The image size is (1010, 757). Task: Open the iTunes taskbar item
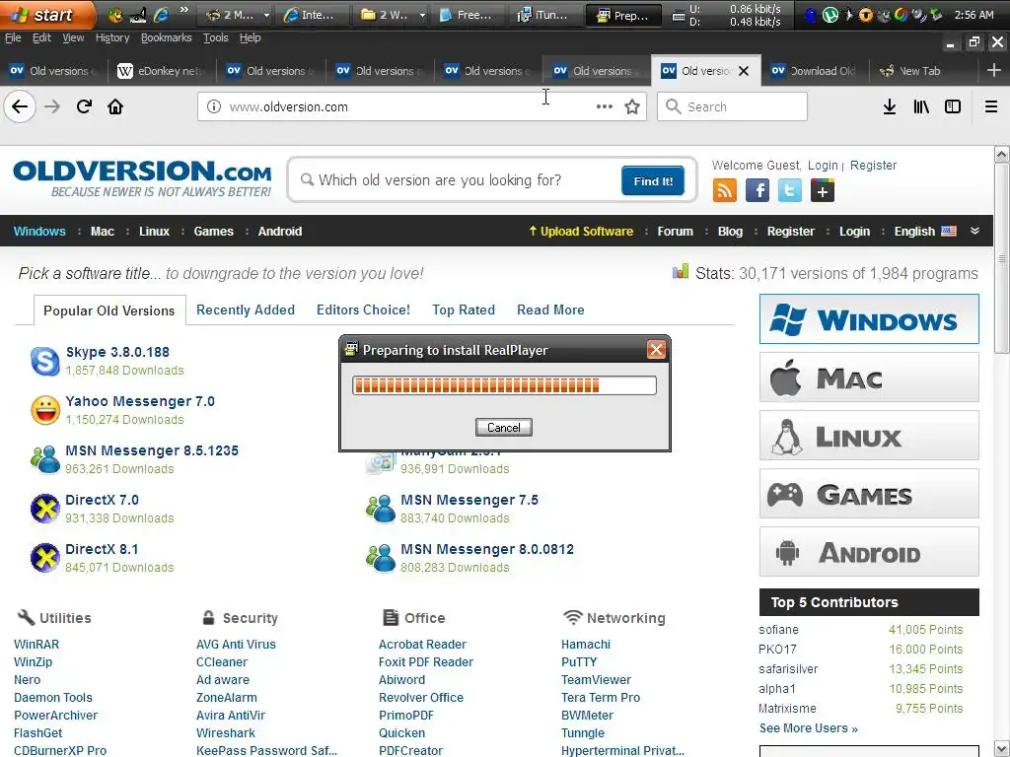click(x=544, y=15)
